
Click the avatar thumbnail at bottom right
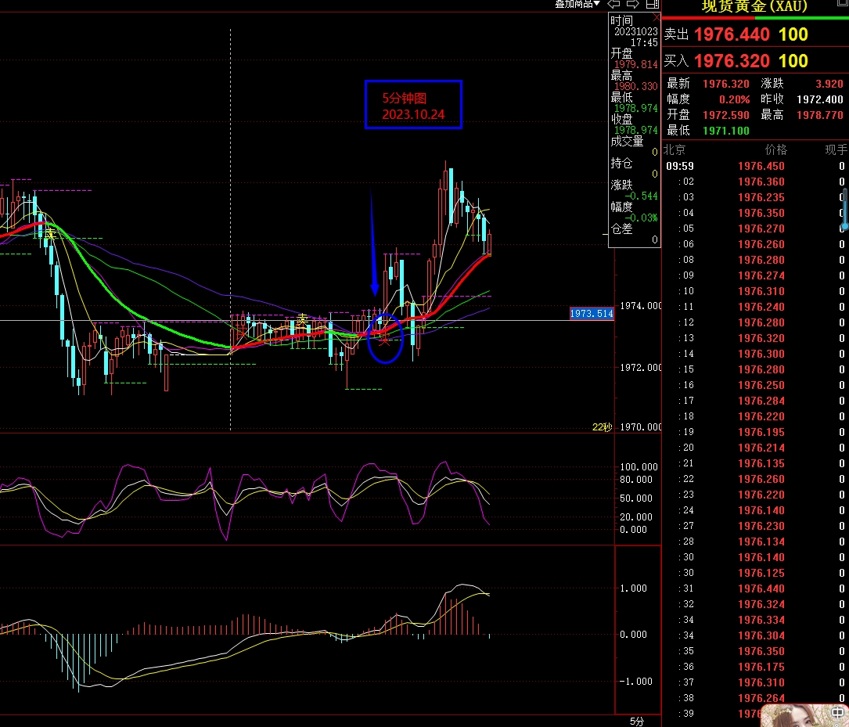792,714
